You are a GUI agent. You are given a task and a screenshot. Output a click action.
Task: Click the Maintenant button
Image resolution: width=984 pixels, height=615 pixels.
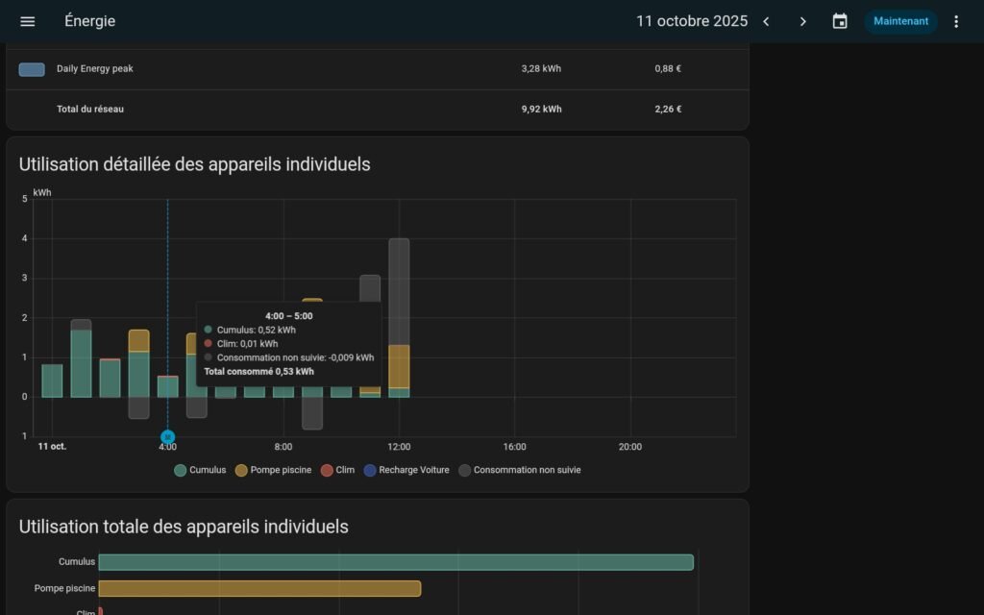[x=900, y=21]
